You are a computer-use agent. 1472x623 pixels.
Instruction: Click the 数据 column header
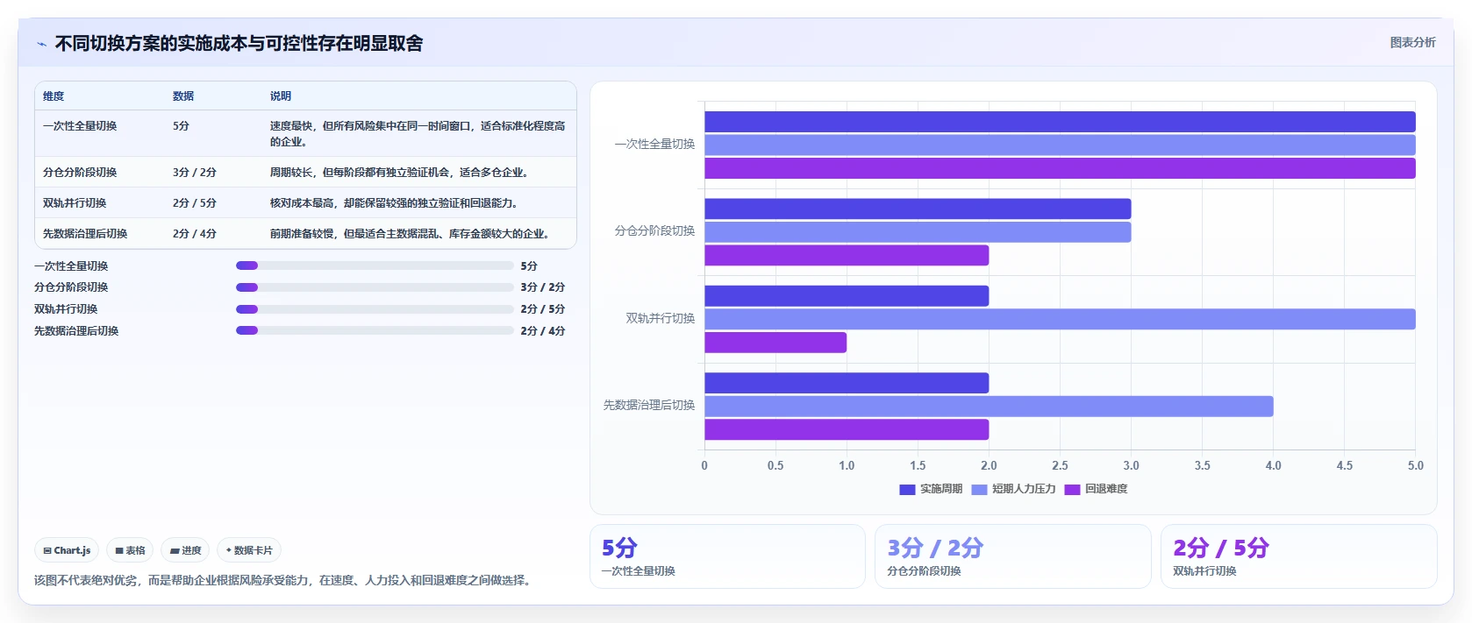183,96
